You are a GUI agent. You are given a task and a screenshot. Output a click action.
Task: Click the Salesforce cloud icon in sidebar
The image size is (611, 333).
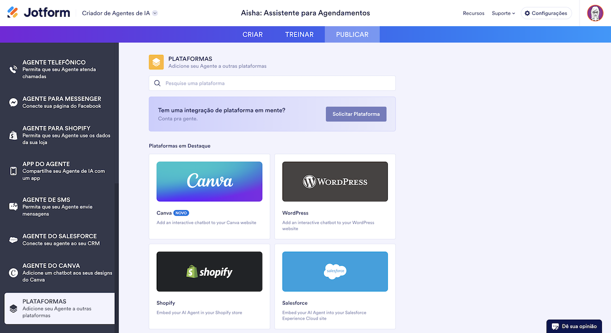point(13,240)
